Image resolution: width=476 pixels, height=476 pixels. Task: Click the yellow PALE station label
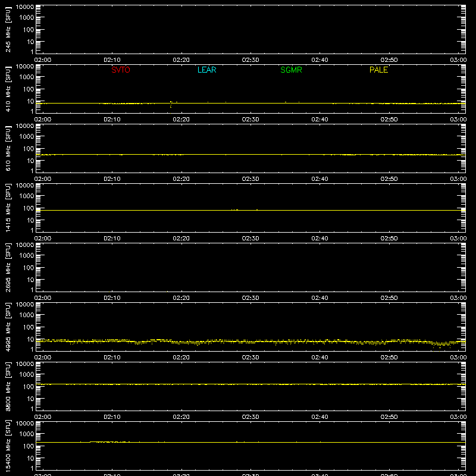click(378, 70)
